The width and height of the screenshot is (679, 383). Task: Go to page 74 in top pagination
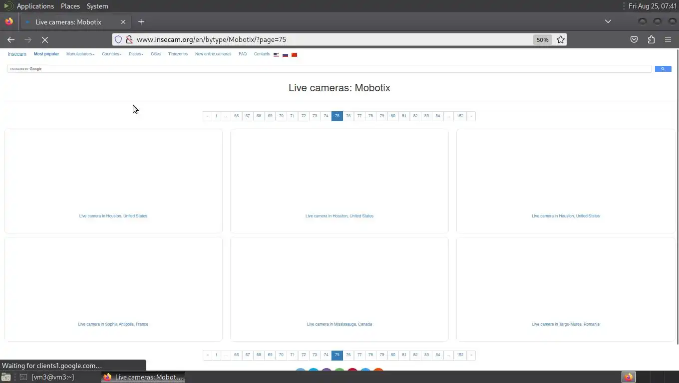pyautogui.click(x=326, y=116)
